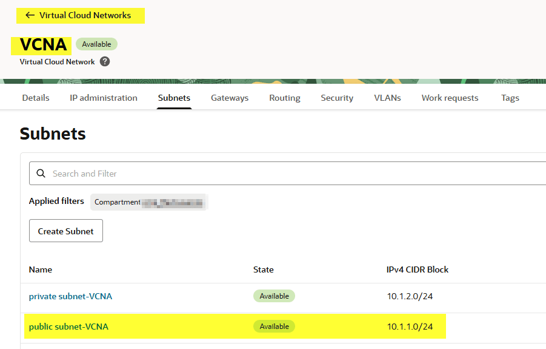Go to the Gateways tab
Image resolution: width=546 pixels, height=349 pixels.
(230, 98)
